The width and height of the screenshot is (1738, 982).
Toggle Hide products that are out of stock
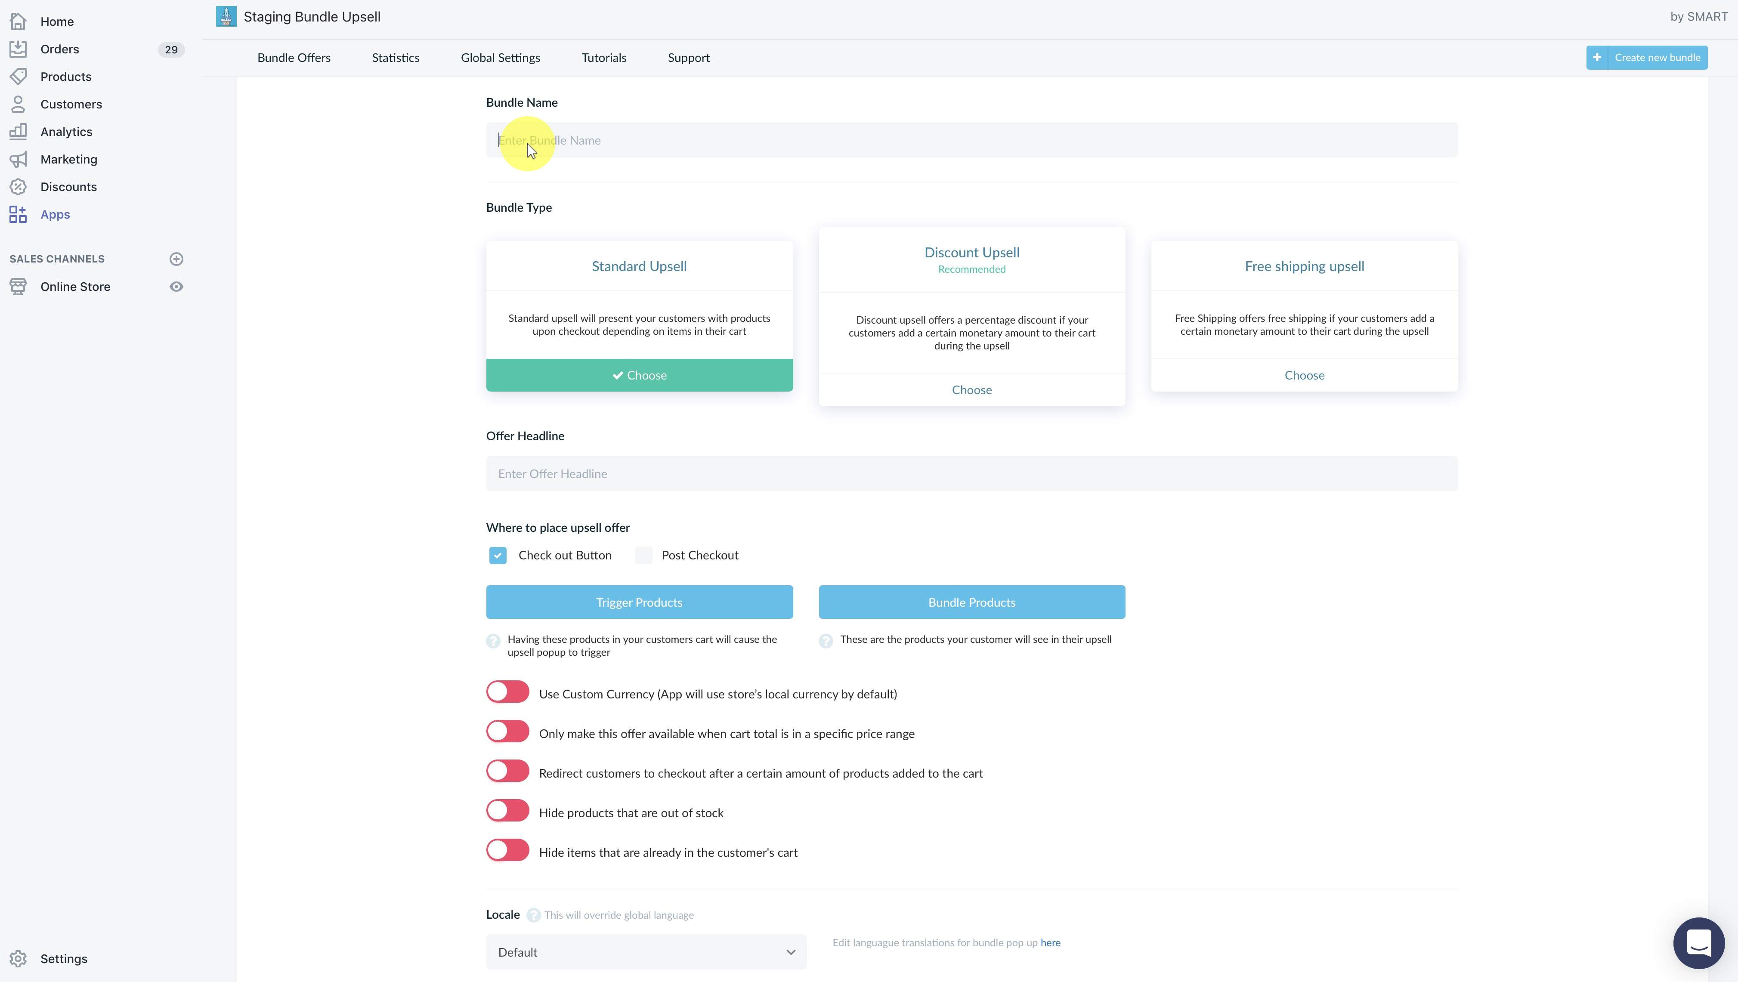508,811
